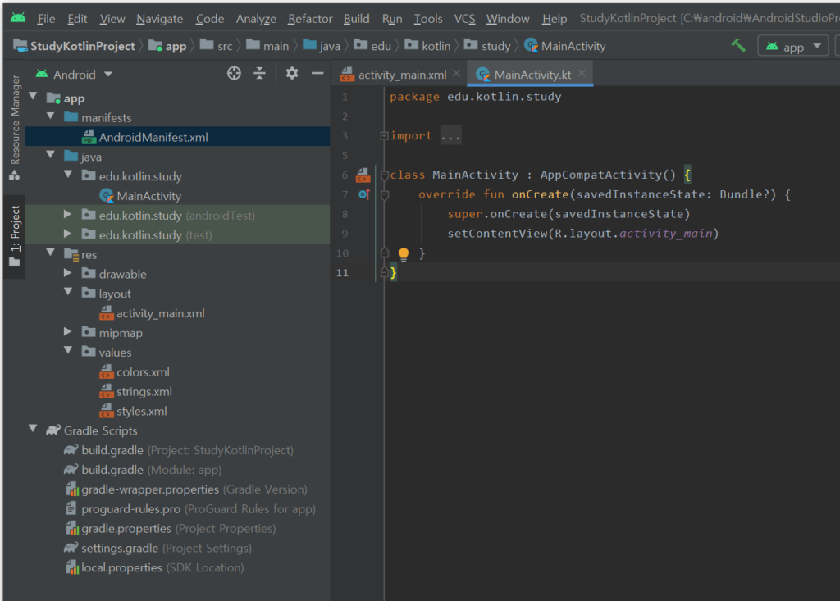Image resolution: width=840 pixels, height=601 pixels.
Task: Click the hammer Make Project icon
Action: coord(738,46)
